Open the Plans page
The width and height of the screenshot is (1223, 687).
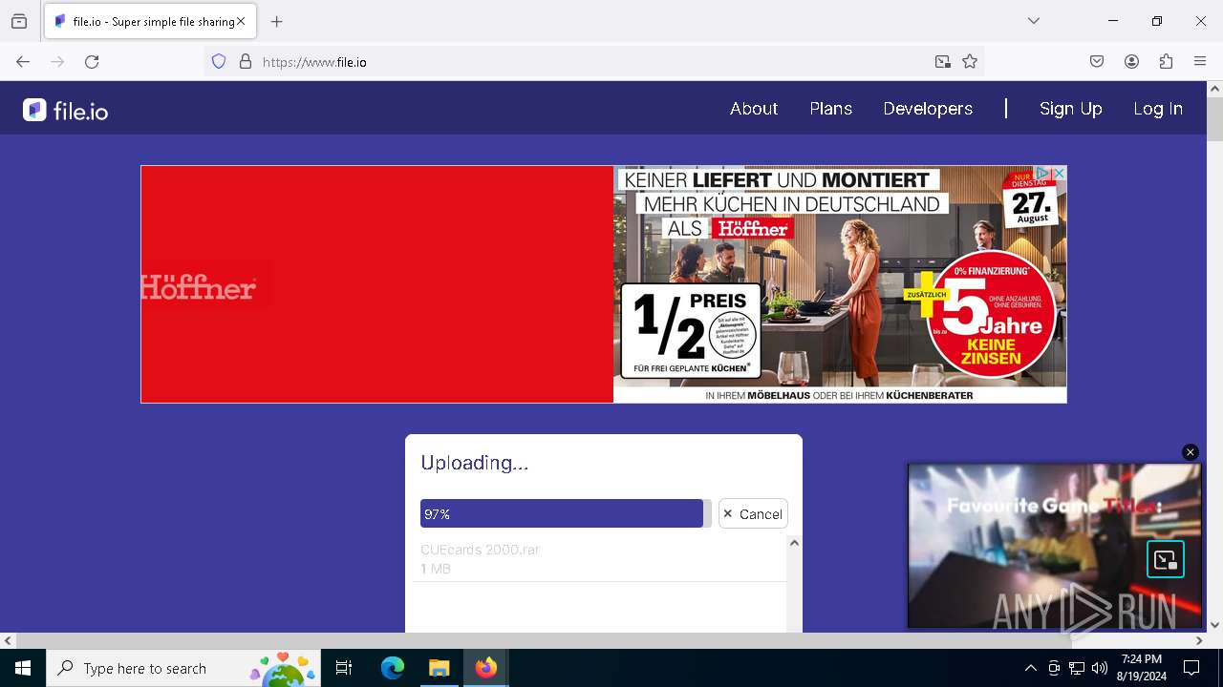pyautogui.click(x=831, y=109)
